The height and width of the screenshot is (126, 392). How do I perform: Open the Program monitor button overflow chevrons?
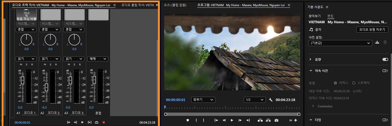[291, 120]
